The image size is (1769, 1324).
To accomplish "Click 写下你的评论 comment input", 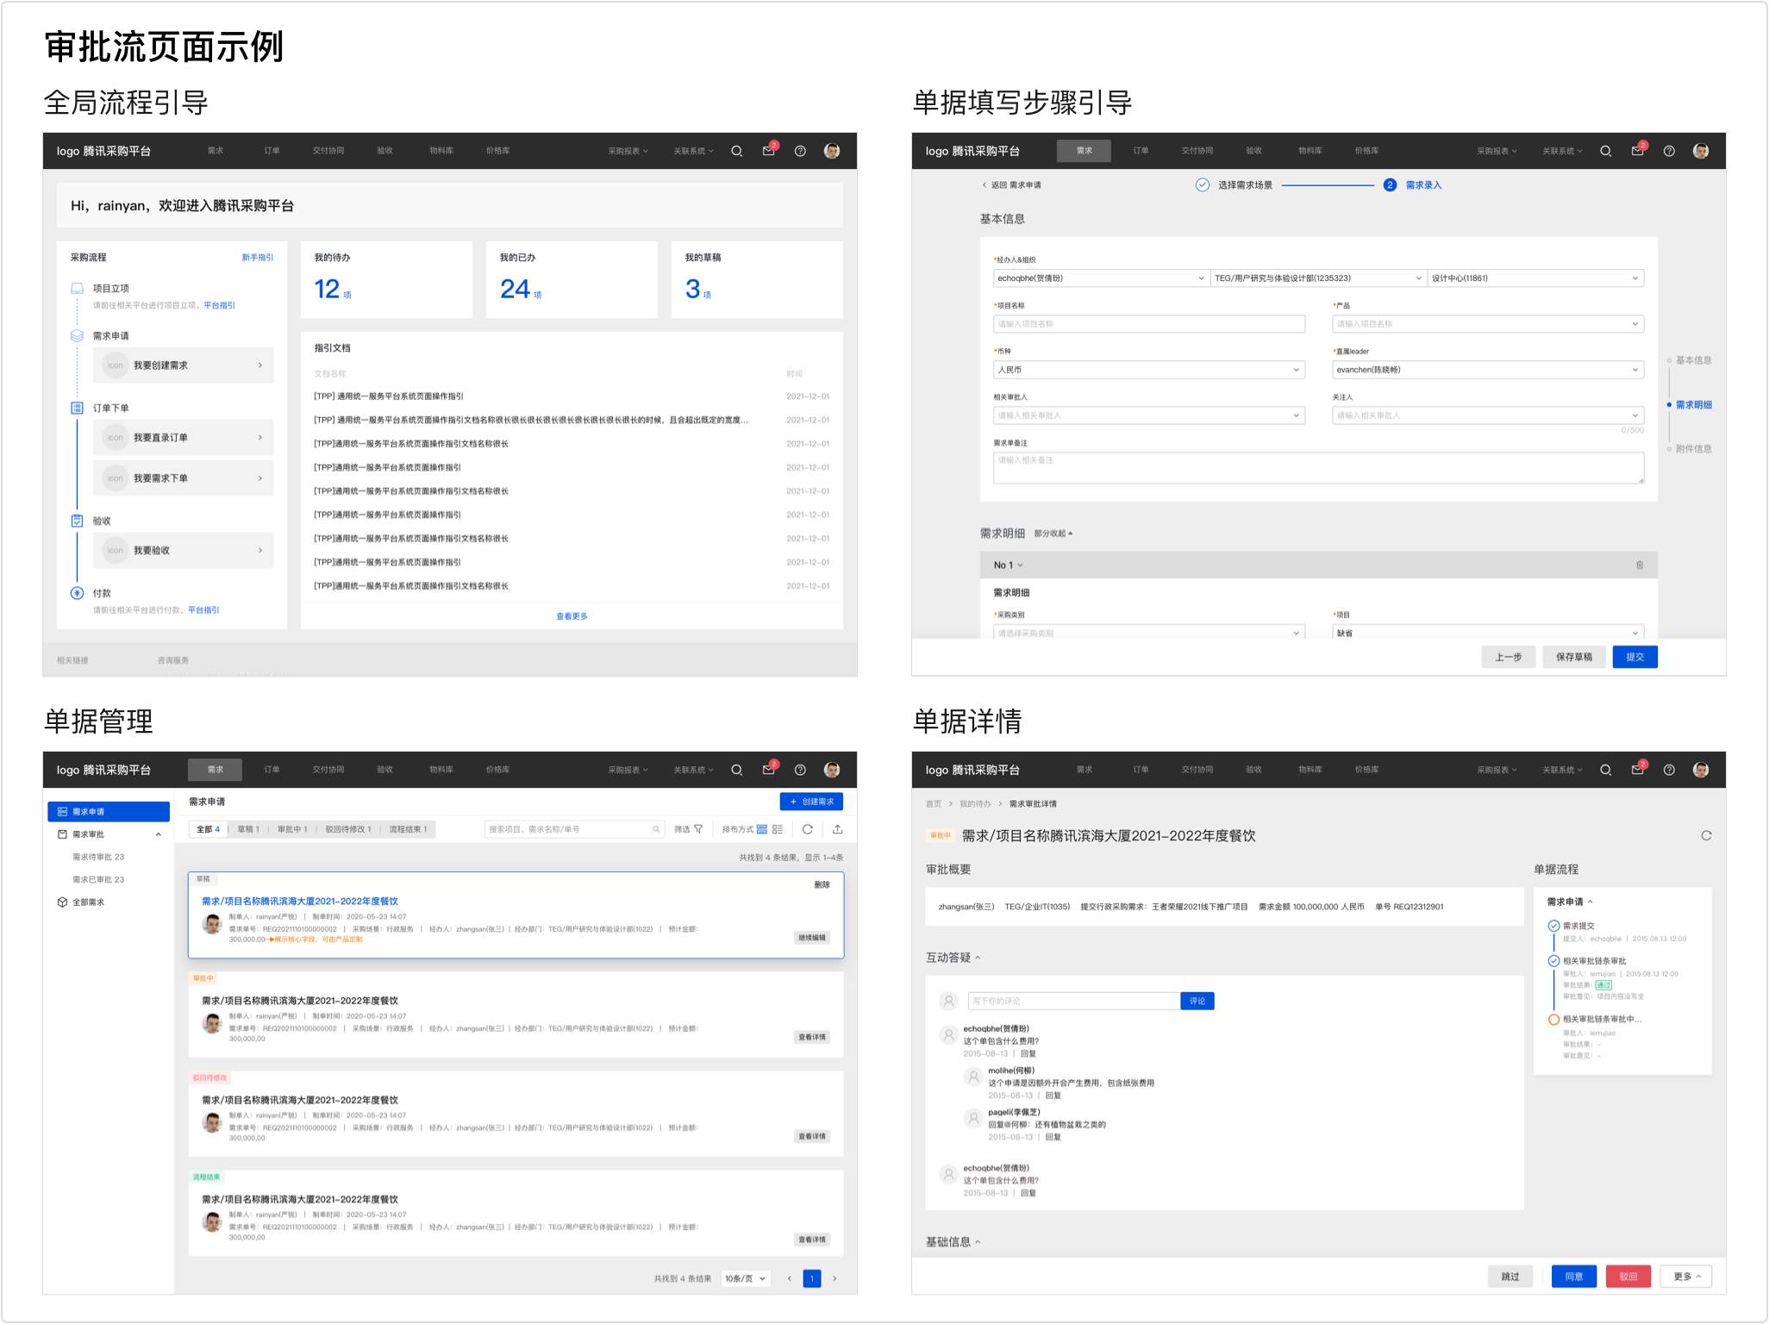I will tap(1073, 1001).
